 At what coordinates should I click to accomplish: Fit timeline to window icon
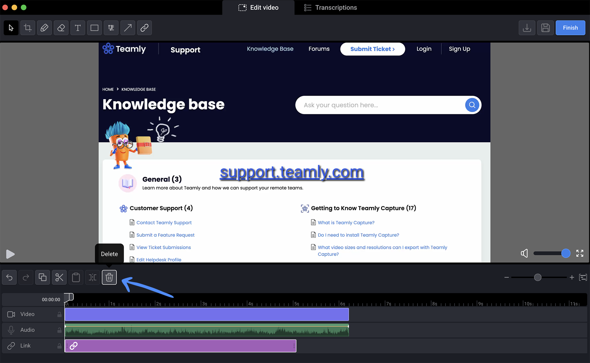583,277
